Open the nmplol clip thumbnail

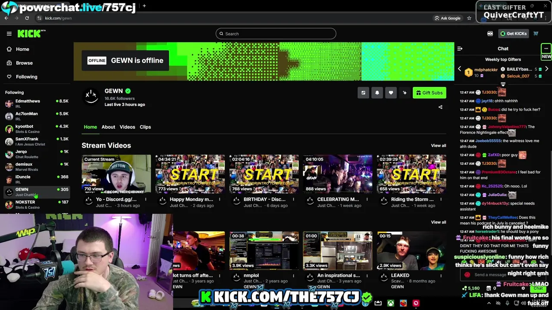tap(264, 251)
